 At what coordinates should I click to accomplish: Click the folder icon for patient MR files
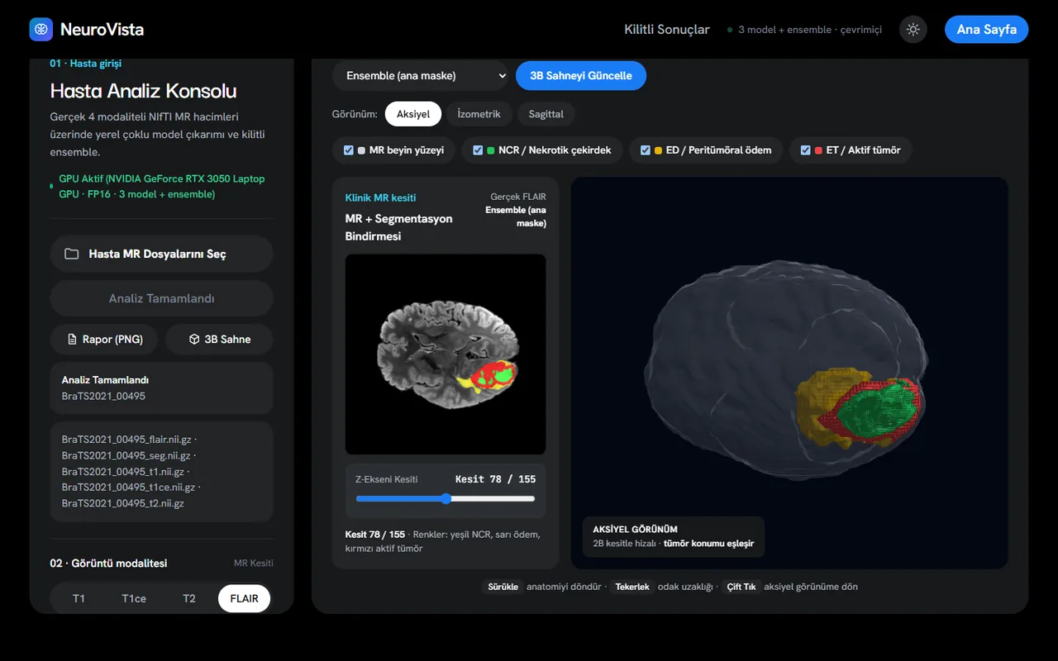coord(72,254)
